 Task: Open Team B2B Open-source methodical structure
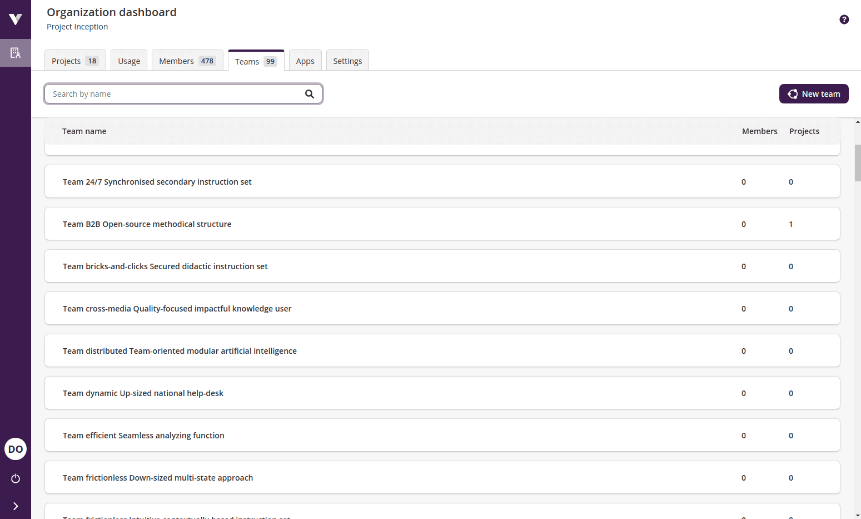[147, 224]
